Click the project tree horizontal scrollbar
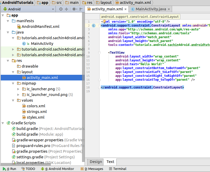 click(x=26, y=164)
